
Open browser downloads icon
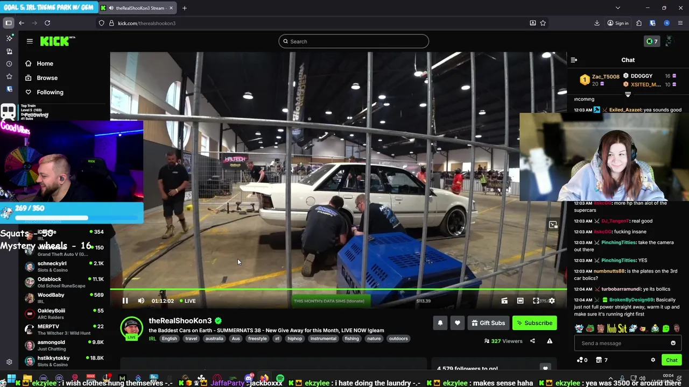[597, 23]
